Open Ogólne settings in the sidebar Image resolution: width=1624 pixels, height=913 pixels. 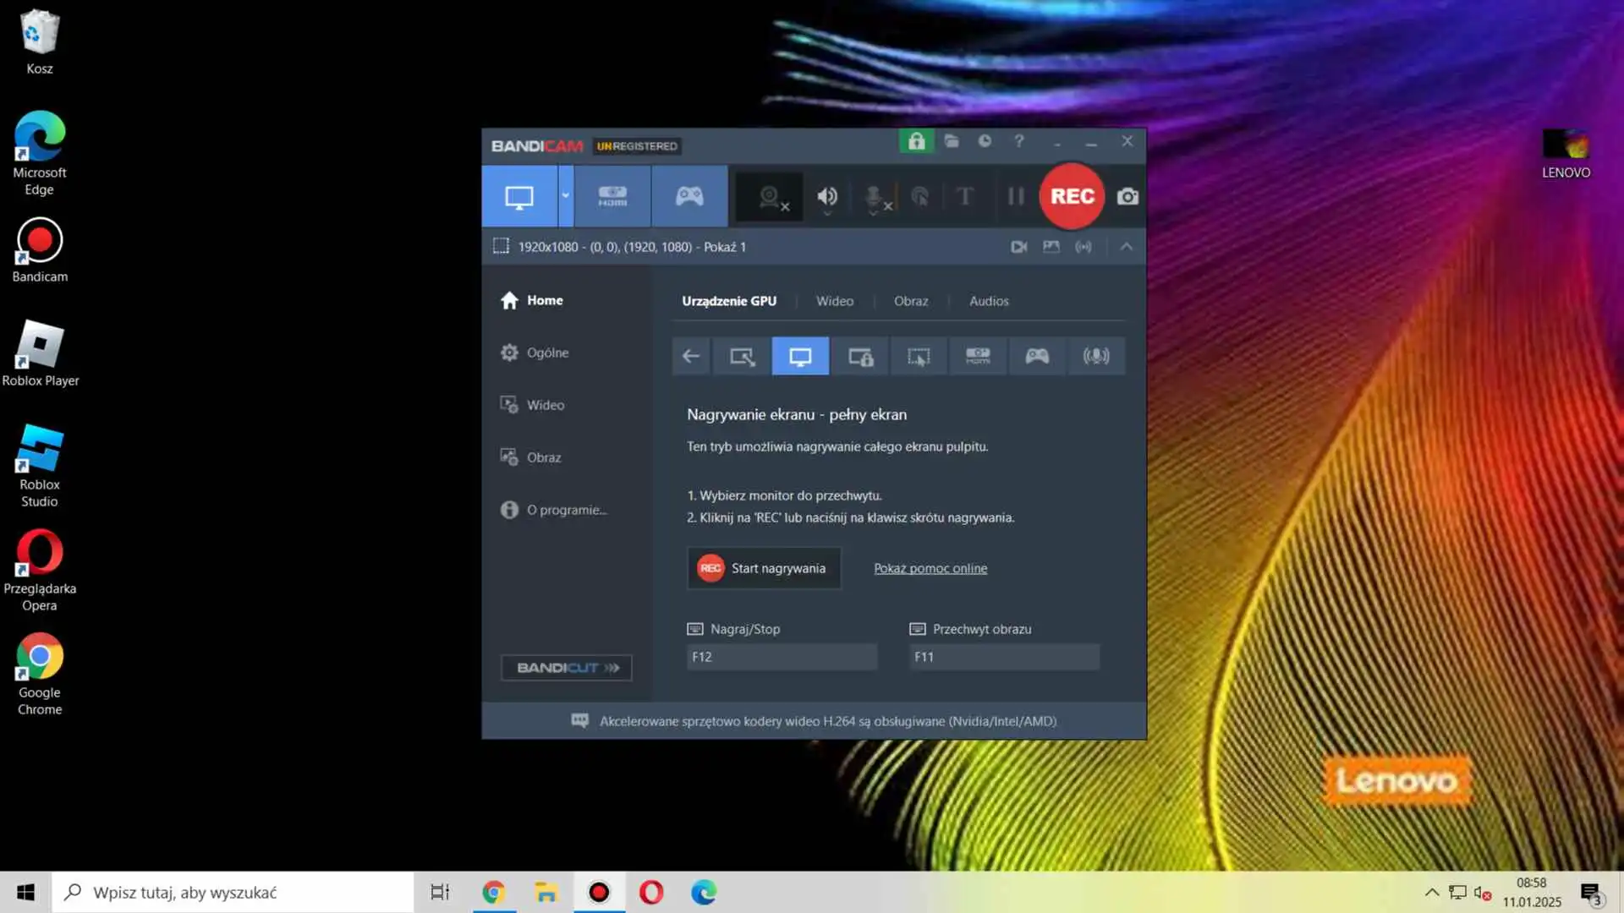[x=547, y=353]
